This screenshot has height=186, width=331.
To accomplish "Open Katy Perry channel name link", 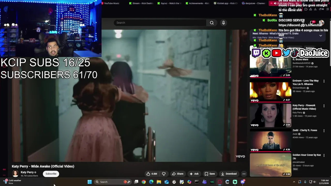I will [27, 172].
